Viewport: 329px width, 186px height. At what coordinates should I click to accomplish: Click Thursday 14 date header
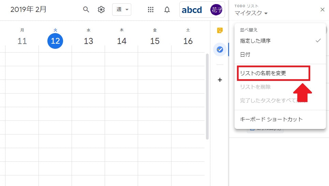pyautogui.click(x=122, y=41)
